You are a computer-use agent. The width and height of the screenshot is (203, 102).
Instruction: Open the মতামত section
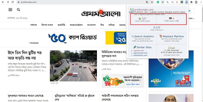123,25
